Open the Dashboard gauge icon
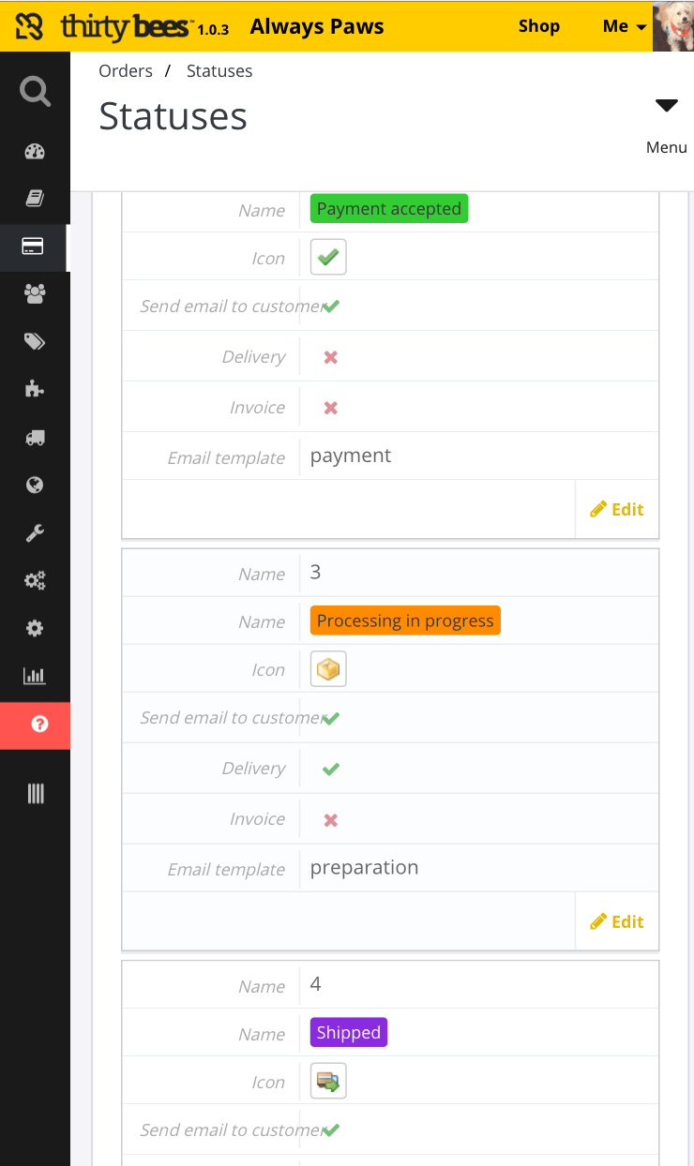694x1166 pixels. (35, 152)
